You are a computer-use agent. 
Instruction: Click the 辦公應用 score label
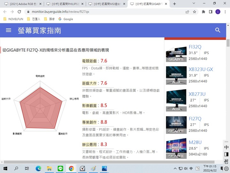(x=89, y=144)
